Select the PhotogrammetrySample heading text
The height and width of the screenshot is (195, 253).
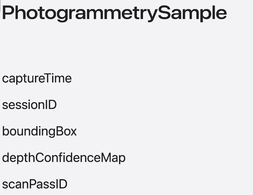point(115,13)
